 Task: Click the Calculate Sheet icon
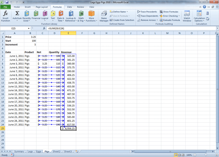[208, 19]
